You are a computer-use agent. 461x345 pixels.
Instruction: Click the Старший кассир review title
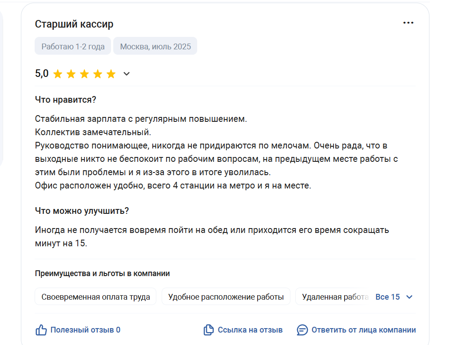point(74,24)
